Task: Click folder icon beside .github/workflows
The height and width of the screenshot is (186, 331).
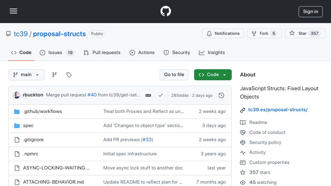Action: point(17,111)
